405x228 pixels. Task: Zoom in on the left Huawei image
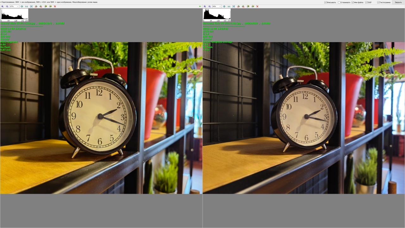point(2,6)
